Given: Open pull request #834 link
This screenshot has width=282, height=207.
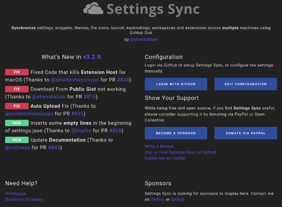Looking at the screenshot, I should point(123,80).
